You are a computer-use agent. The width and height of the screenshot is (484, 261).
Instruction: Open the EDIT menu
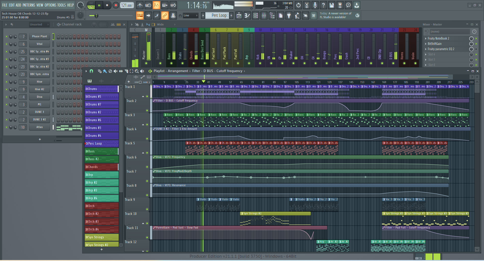(x=12, y=5)
